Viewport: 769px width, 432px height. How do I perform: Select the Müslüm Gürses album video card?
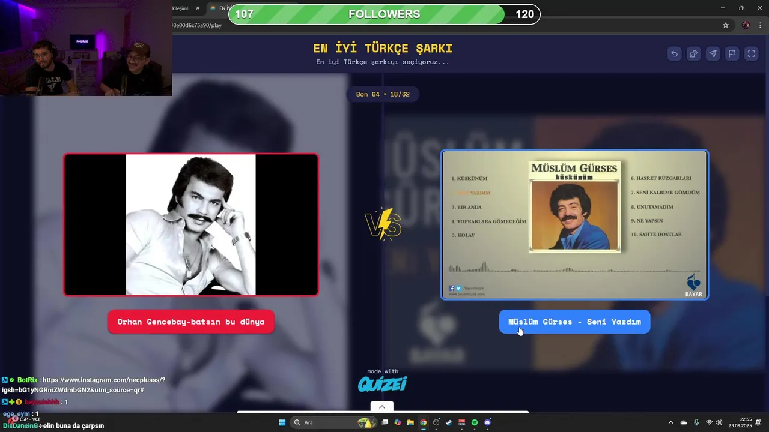[x=575, y=224]
